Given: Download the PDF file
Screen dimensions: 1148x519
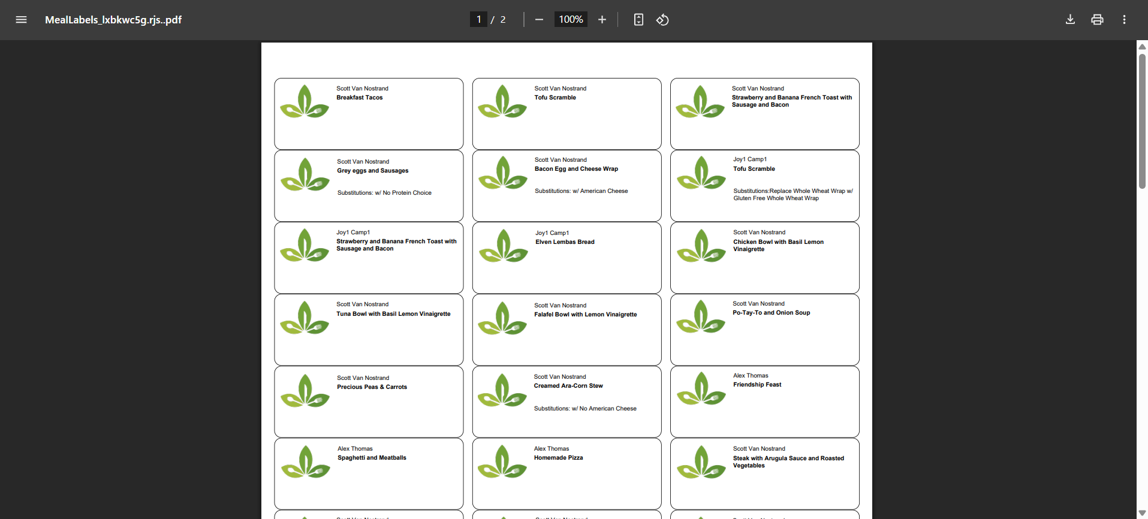Looking at the screenshot, I should pyautogui.click(x=1070, y=20).
